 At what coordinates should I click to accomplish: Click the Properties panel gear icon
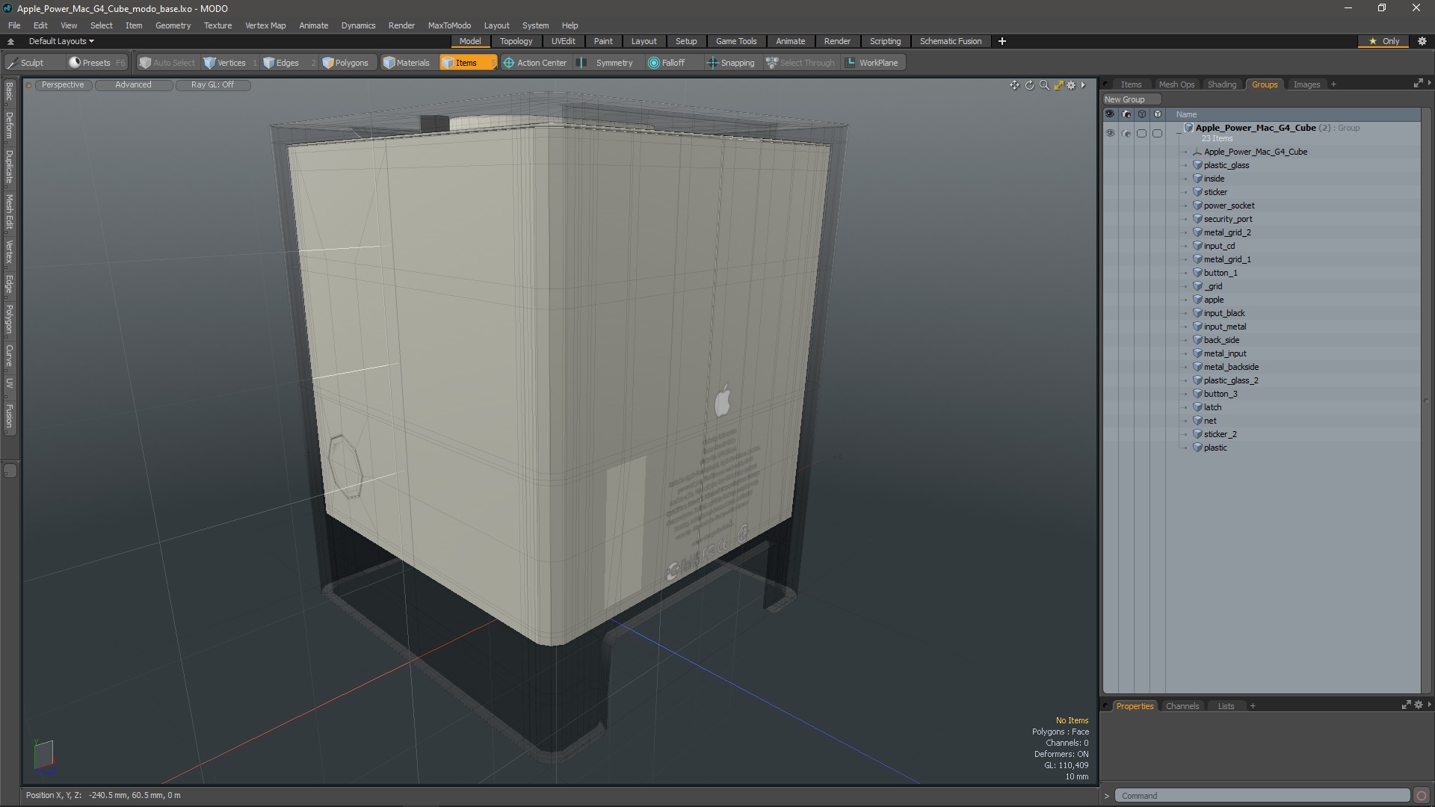[1419, 705]
